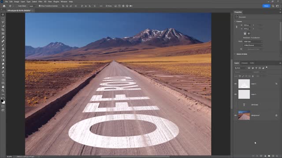
Task: Select the Eyedropper tool
Action: (3, 37)
